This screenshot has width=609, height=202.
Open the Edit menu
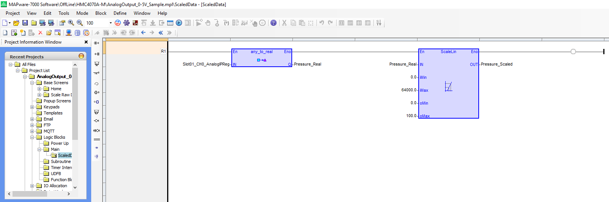(47, 13)
